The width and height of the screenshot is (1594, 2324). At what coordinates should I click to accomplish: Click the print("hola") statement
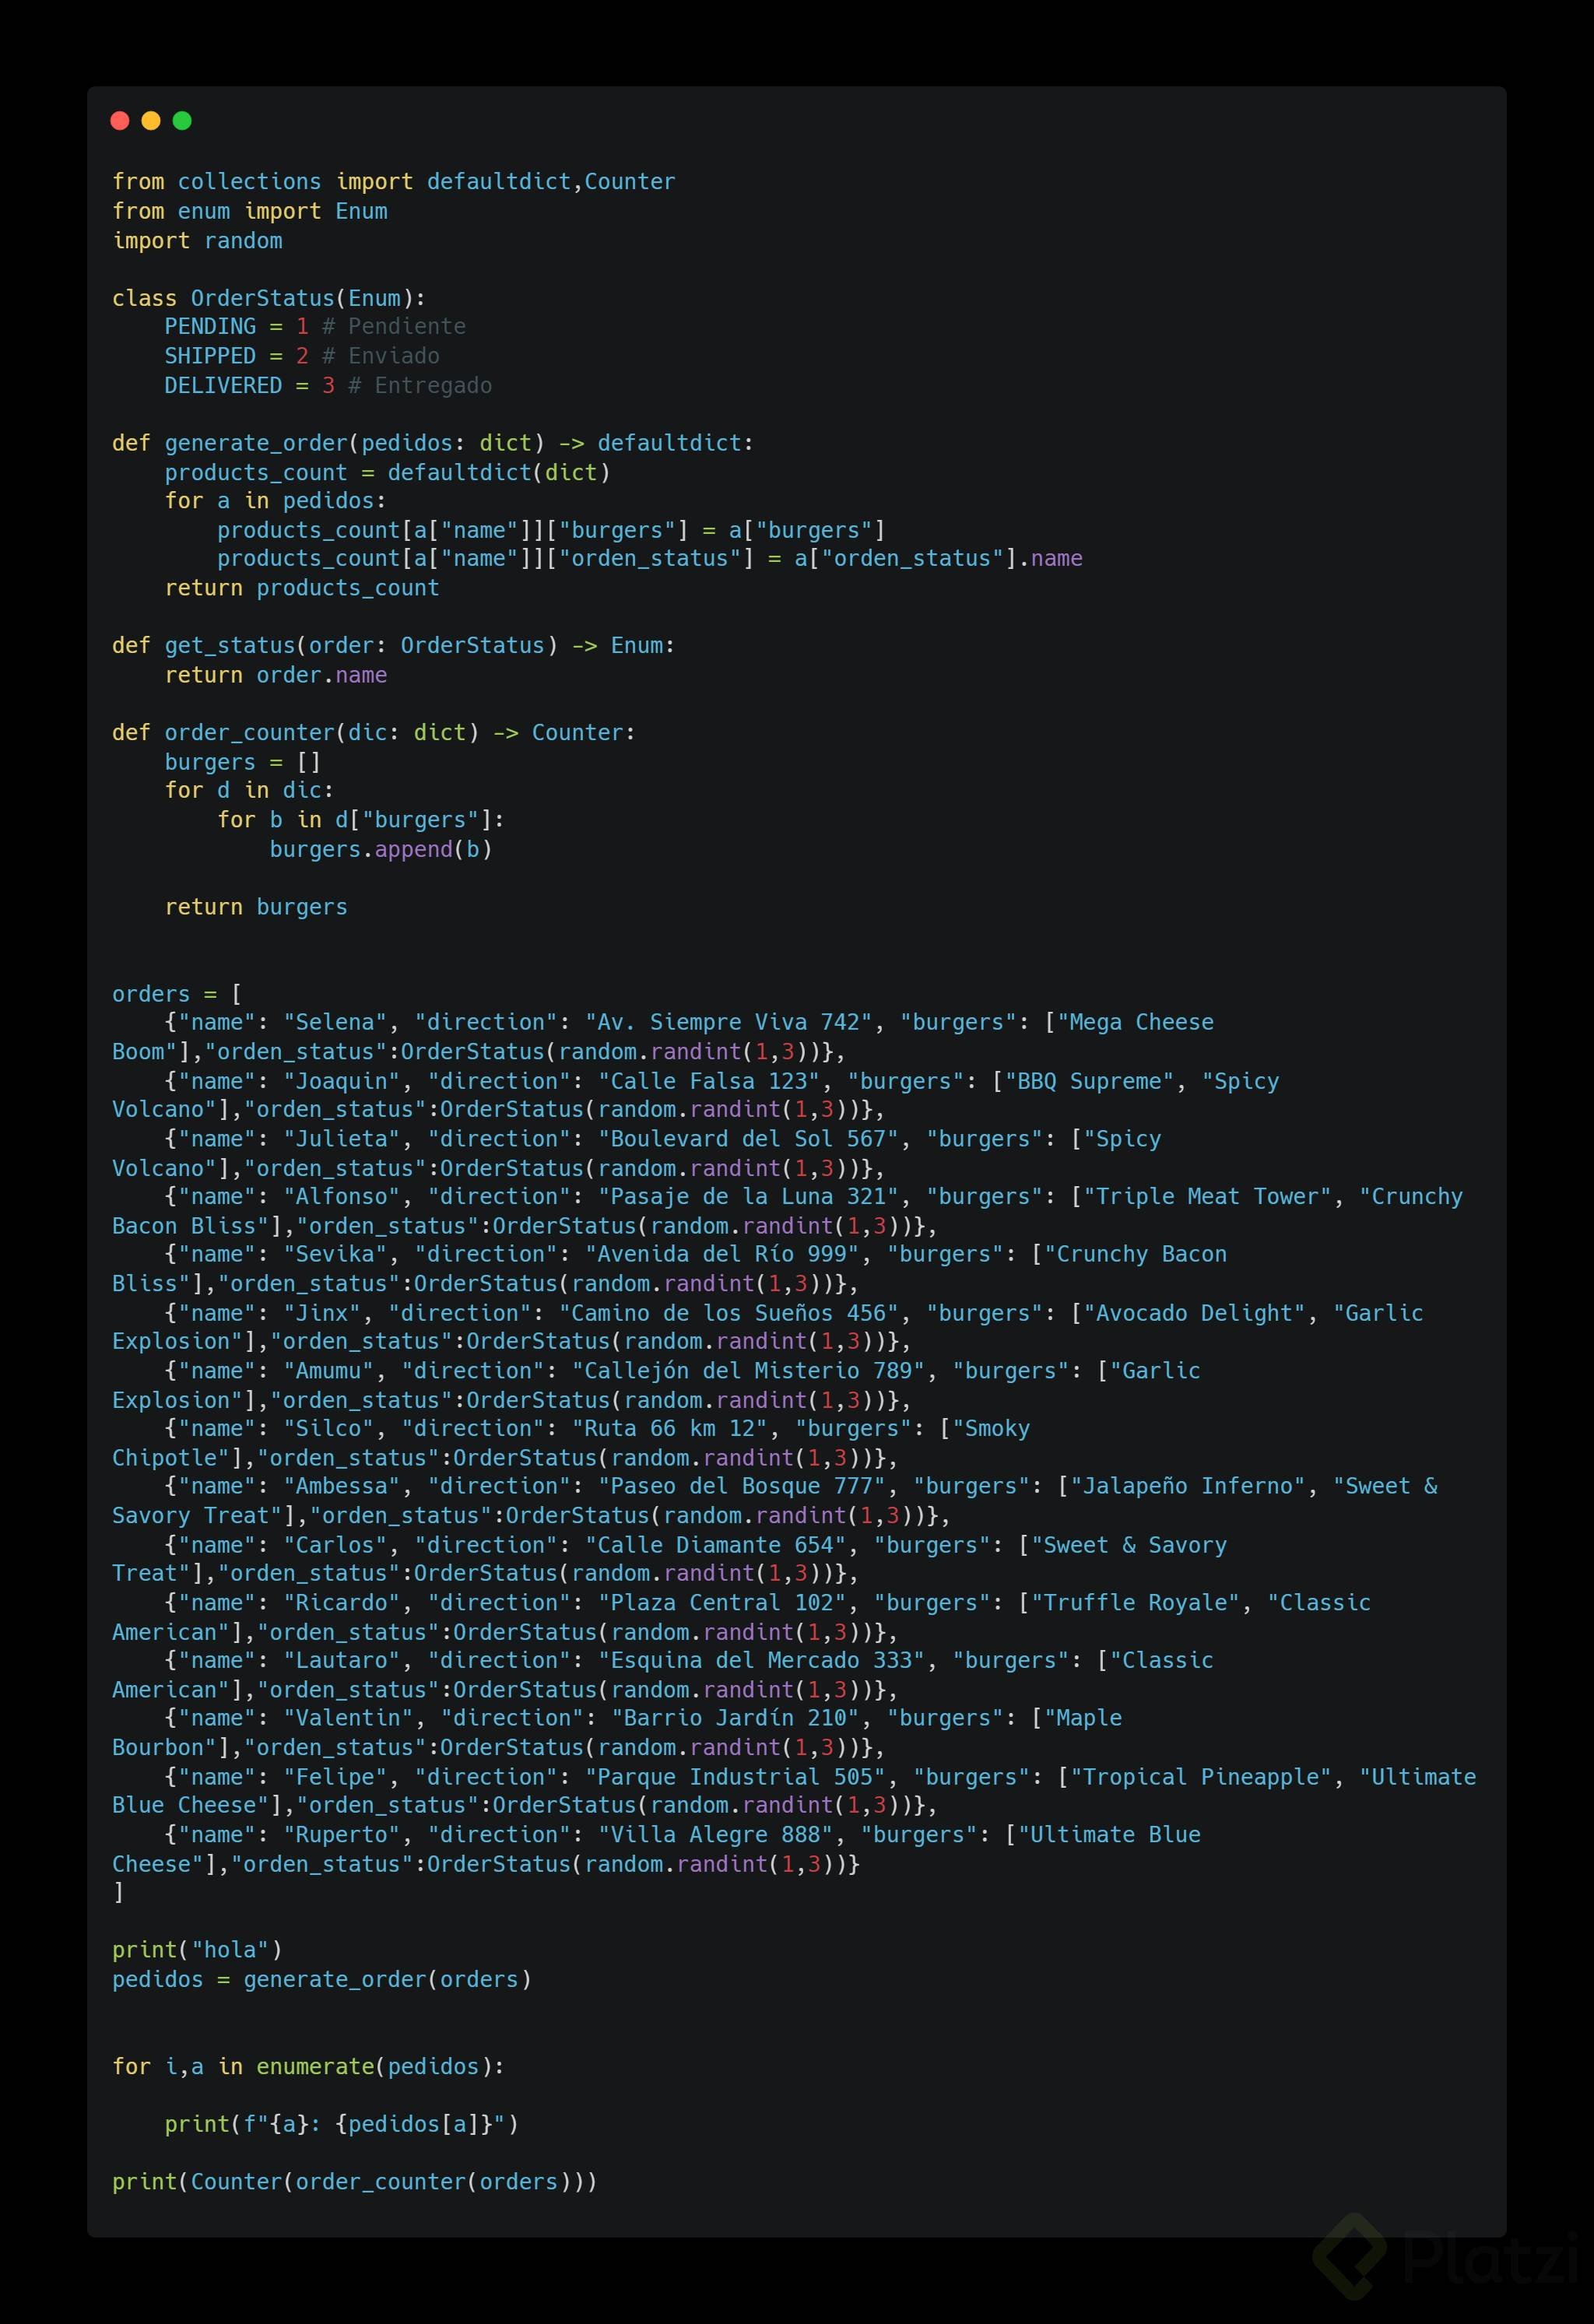click(197, 1950)
